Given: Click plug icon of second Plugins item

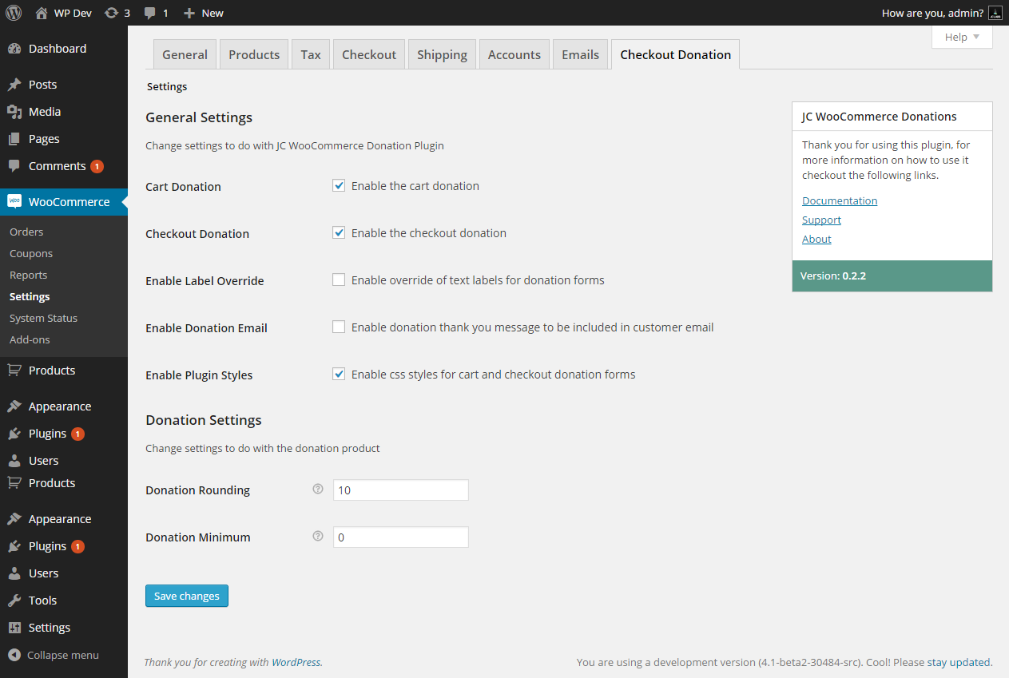Looking at the screenshot, I should click(x=14, y=546).
